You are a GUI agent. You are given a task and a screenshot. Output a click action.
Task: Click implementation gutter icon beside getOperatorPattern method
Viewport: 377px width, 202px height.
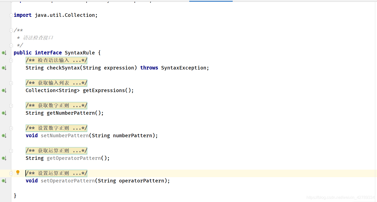click(4, 158)
